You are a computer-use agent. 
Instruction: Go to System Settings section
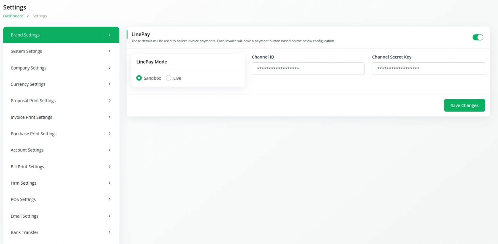[61, 51]
